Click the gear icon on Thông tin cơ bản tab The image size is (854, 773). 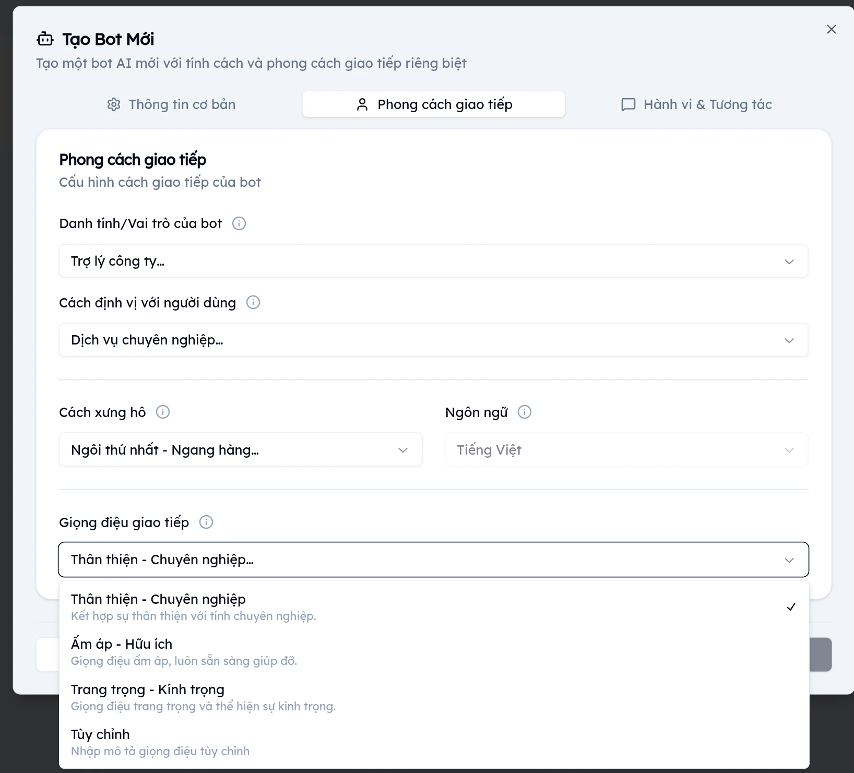coord(114,104)
